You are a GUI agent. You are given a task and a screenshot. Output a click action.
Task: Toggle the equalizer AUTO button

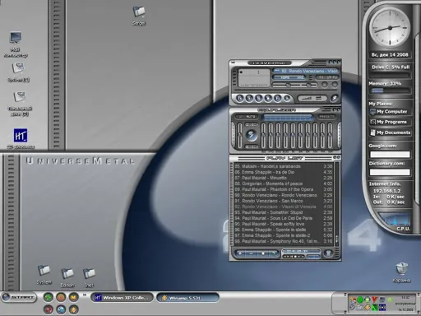pos(251,117)
